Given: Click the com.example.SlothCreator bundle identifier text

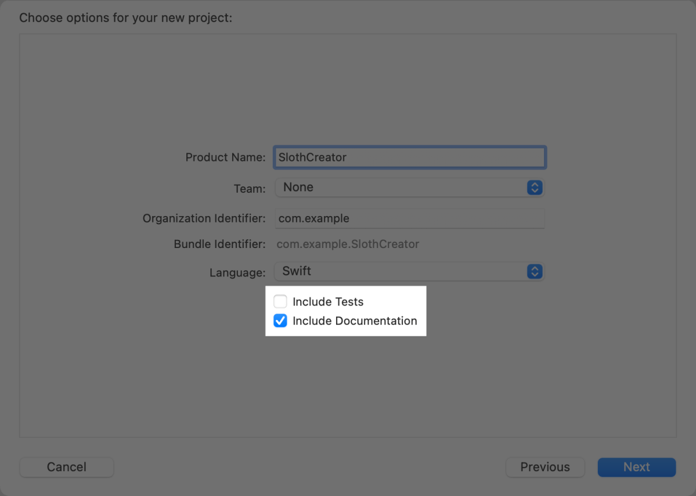Looking at the screenshot, I should pos(348,245).
